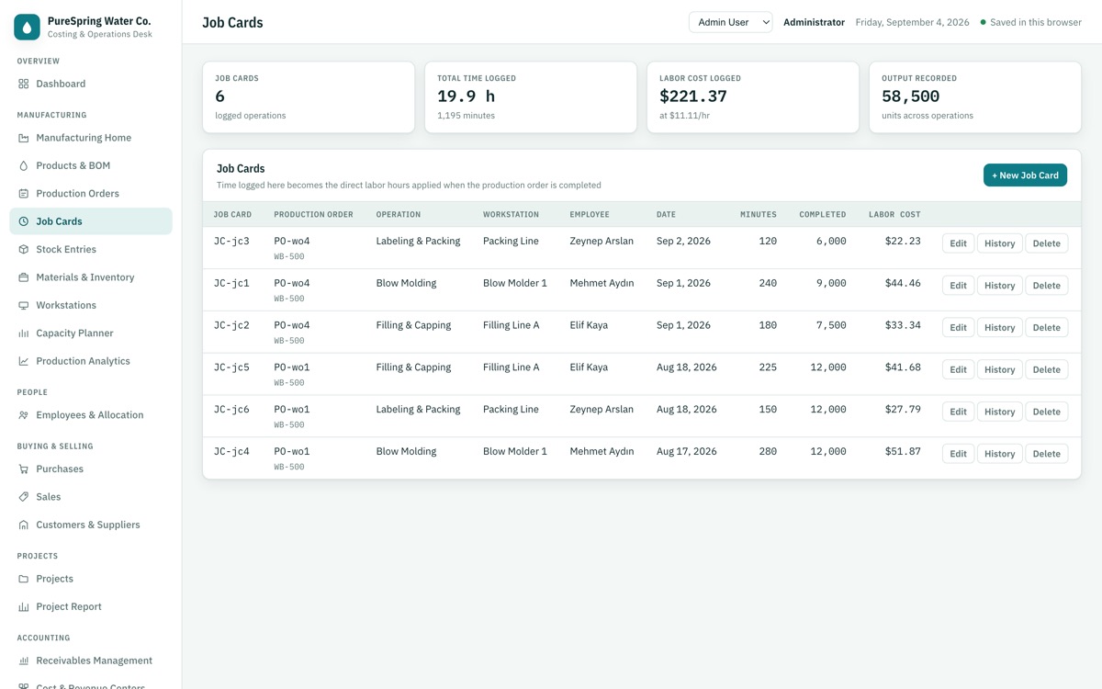Click the Employees & Allocation people icon
Image resolution: width=1102 pixels, height=689 pixels.
click(x=24, y=415)
